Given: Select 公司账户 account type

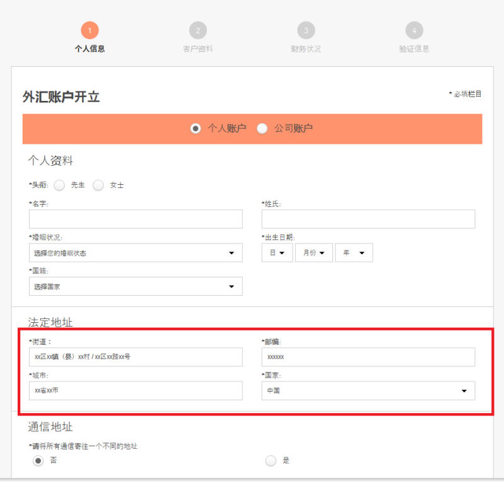Looking at the screenshot, I should (x=262, y=129).
